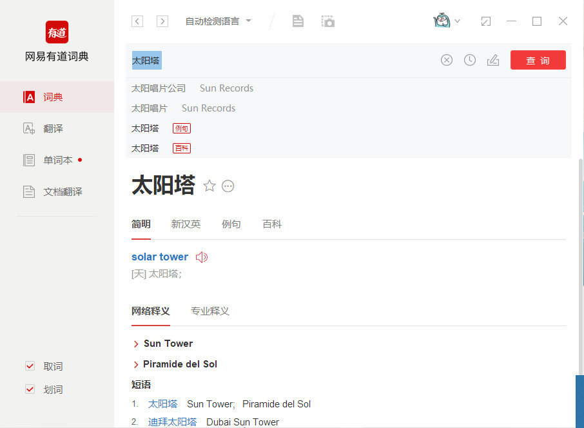Click the red 查询 search button
The height and width of the screenshot is (428, 584).
(x=538, y=60)
